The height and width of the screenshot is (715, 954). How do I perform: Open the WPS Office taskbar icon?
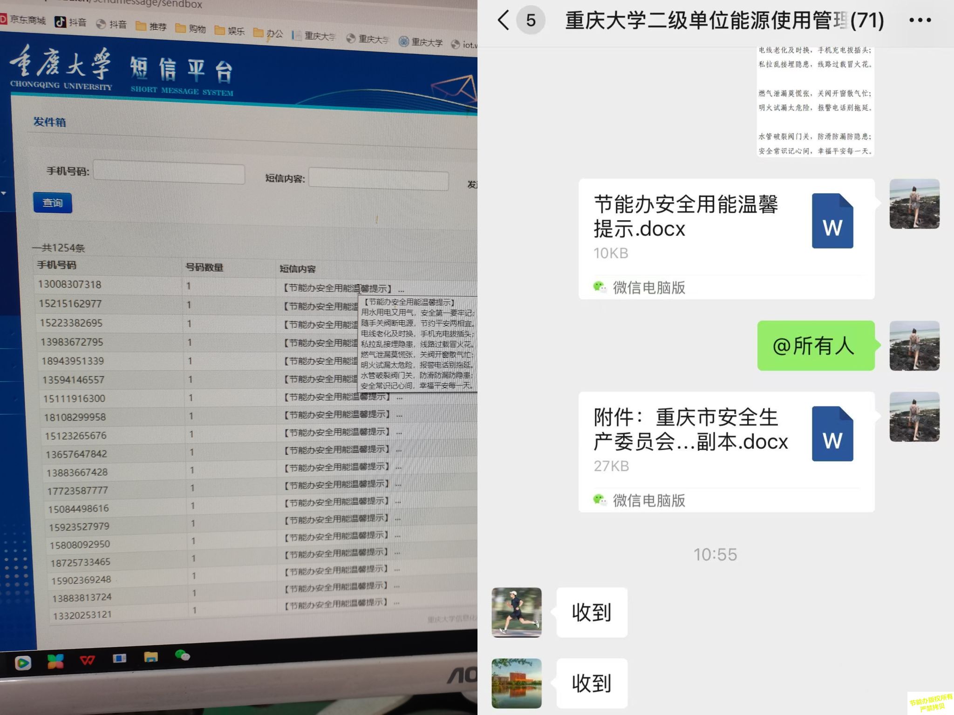[x=87, y=660]
